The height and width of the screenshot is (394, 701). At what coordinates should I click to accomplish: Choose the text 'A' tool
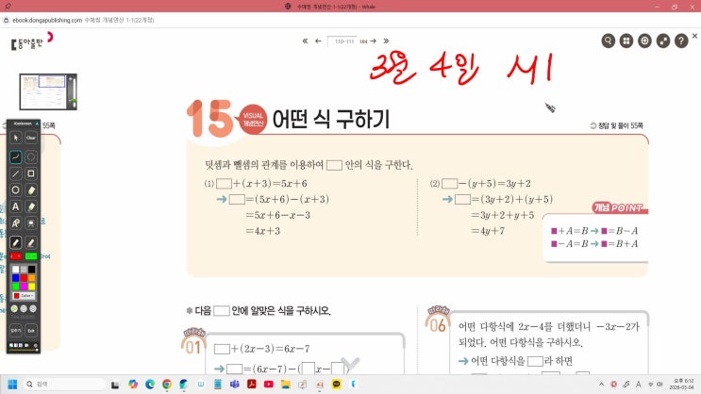pos(16,206)
